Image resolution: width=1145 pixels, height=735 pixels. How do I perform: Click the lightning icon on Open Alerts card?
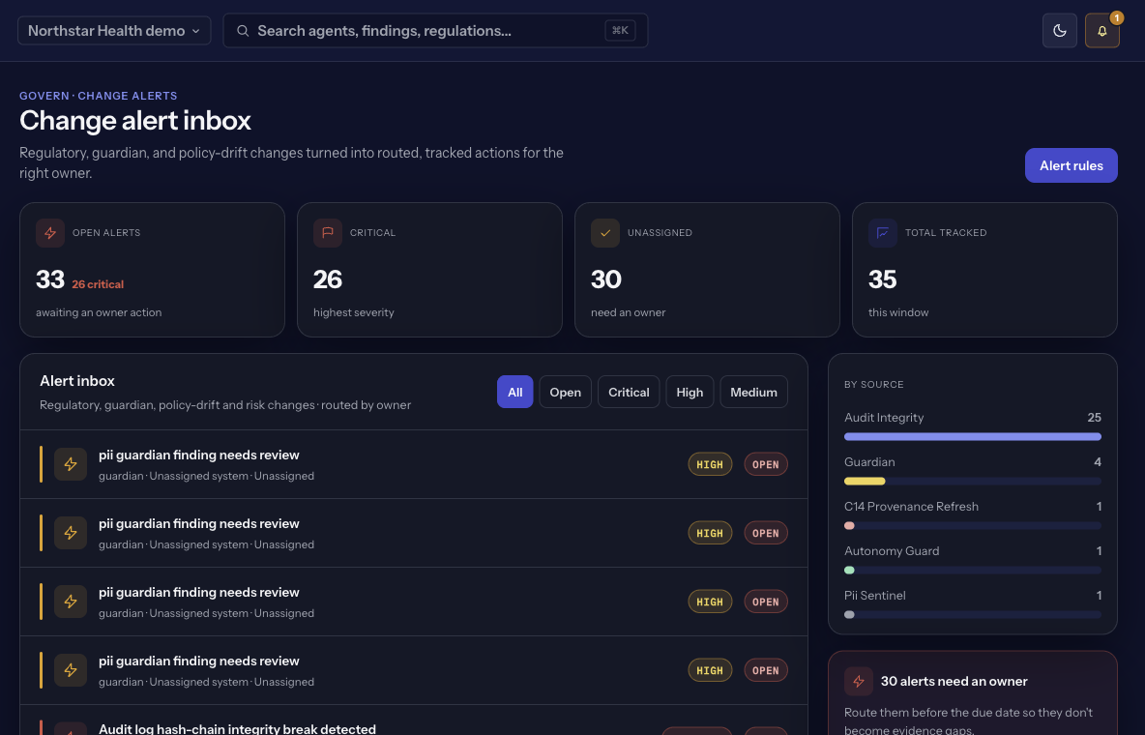coord(50,233)
